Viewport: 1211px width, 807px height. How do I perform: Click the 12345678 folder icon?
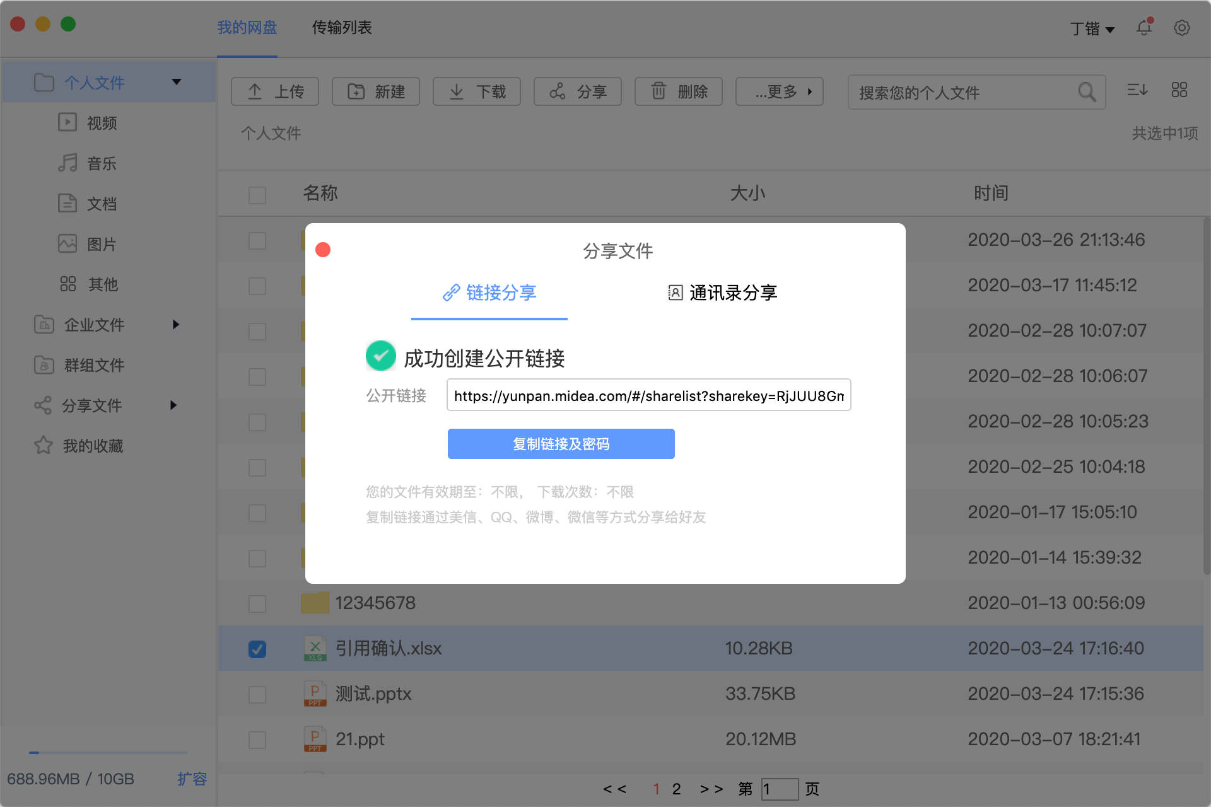315,603
